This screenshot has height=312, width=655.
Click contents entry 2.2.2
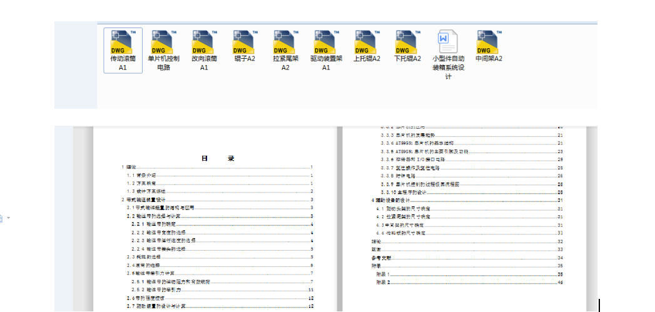point(223,232)
